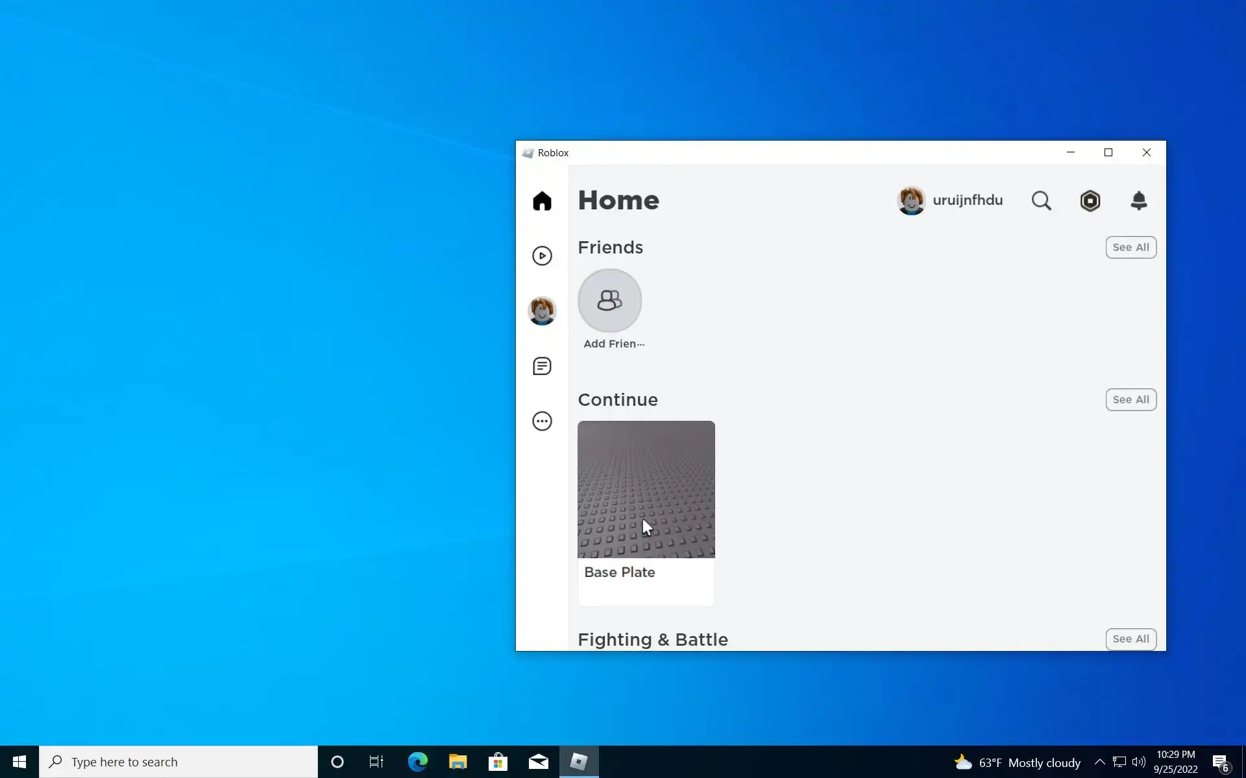Click the Add Friends circle button
Screen dimensions: 1246x778
coord(609,301)
